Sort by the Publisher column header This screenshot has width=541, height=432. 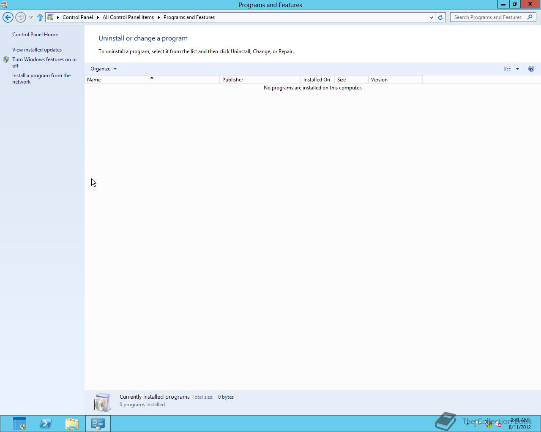pos(260,80)
